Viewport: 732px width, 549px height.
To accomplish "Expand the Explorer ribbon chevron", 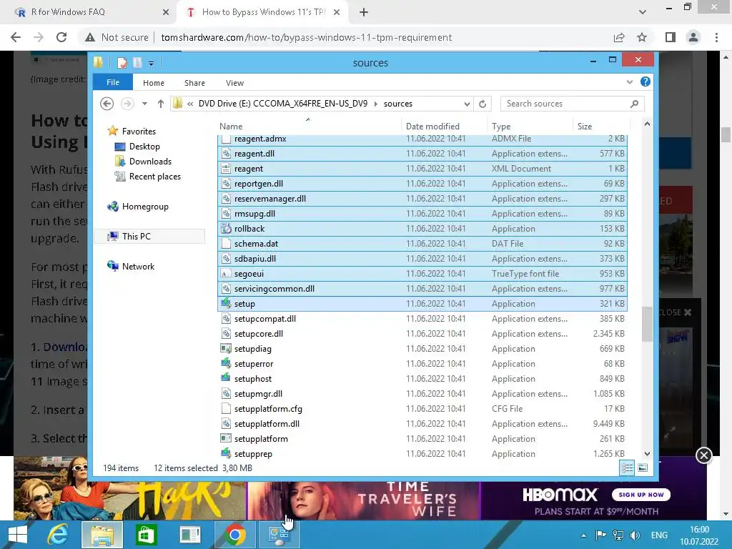I will pyautogui.click(x=629, y=82).
